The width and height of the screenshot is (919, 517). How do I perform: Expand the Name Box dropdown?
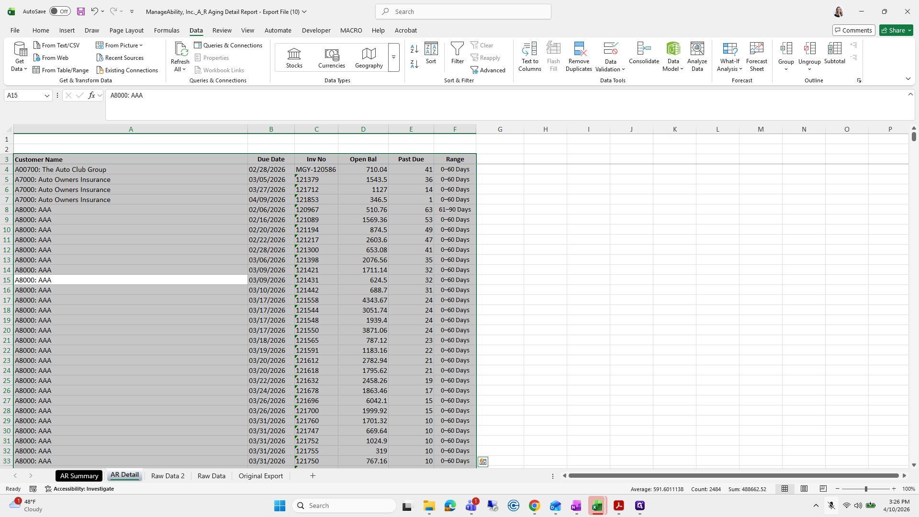click(x=47, y=95)
